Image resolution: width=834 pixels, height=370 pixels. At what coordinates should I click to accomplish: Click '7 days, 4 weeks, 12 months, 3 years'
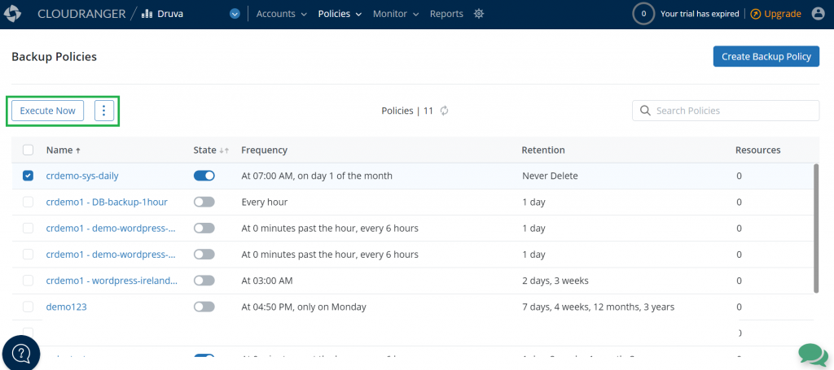tap(599, 307)
